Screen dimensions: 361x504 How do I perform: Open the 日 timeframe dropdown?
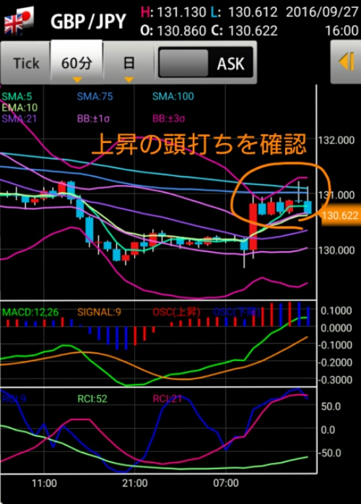pos(129,63)
